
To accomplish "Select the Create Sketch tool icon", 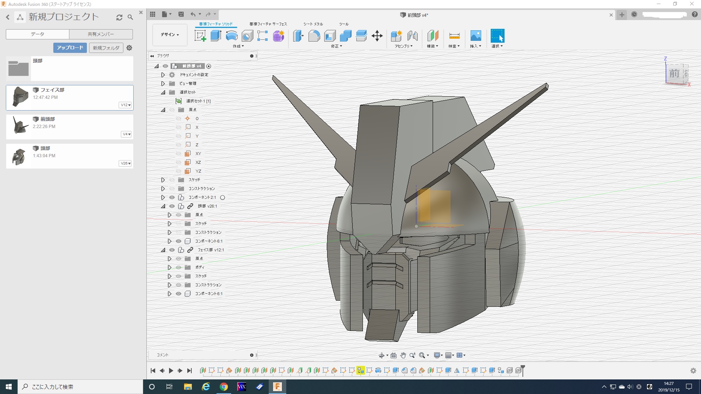I will click(x=200, y=36).
